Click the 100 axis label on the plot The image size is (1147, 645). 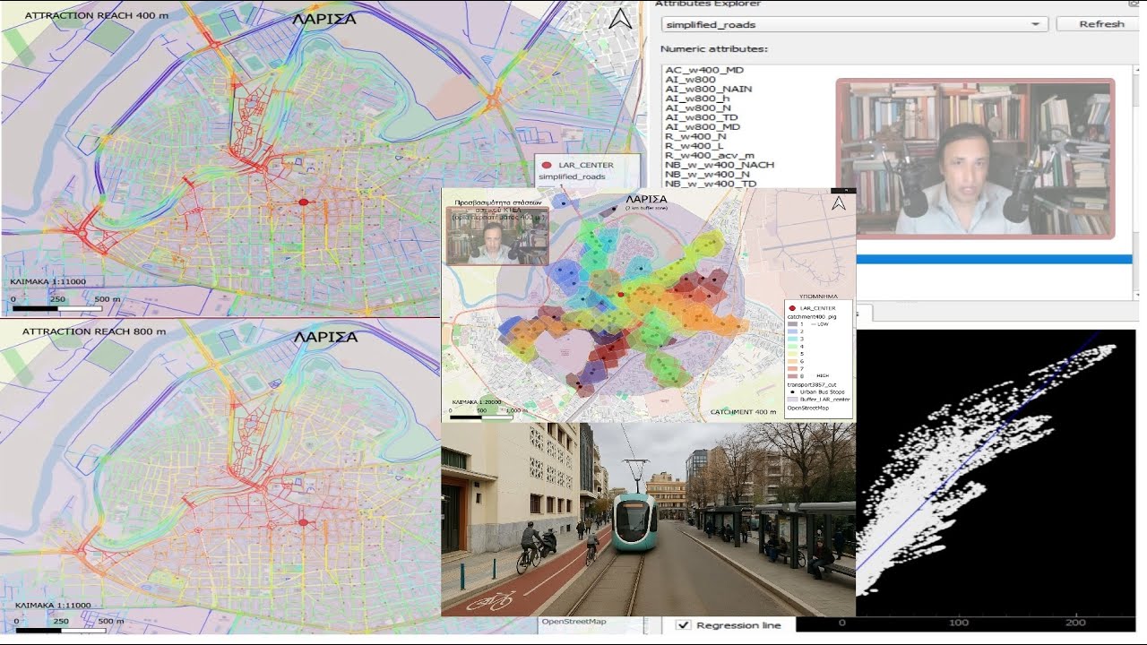959,623
